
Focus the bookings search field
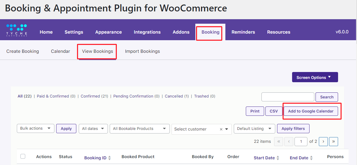288,97
